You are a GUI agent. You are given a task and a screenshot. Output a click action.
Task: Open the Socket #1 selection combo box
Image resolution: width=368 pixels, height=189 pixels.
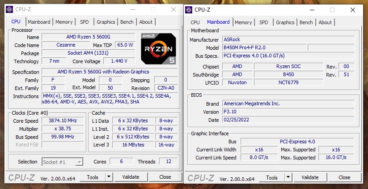63,162
